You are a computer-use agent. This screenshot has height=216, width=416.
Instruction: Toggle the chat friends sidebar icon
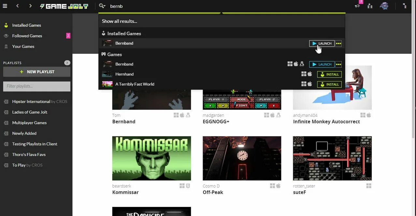[405, 6]
